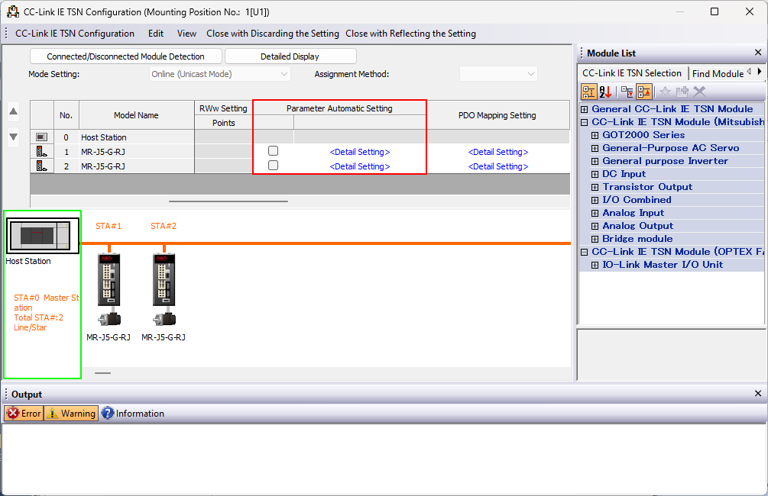
Task: Click the star favorites icon in Module List
Action: 665,92
